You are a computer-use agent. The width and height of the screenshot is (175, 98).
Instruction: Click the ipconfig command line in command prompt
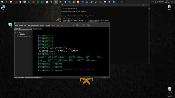click(x=69, y=9)
